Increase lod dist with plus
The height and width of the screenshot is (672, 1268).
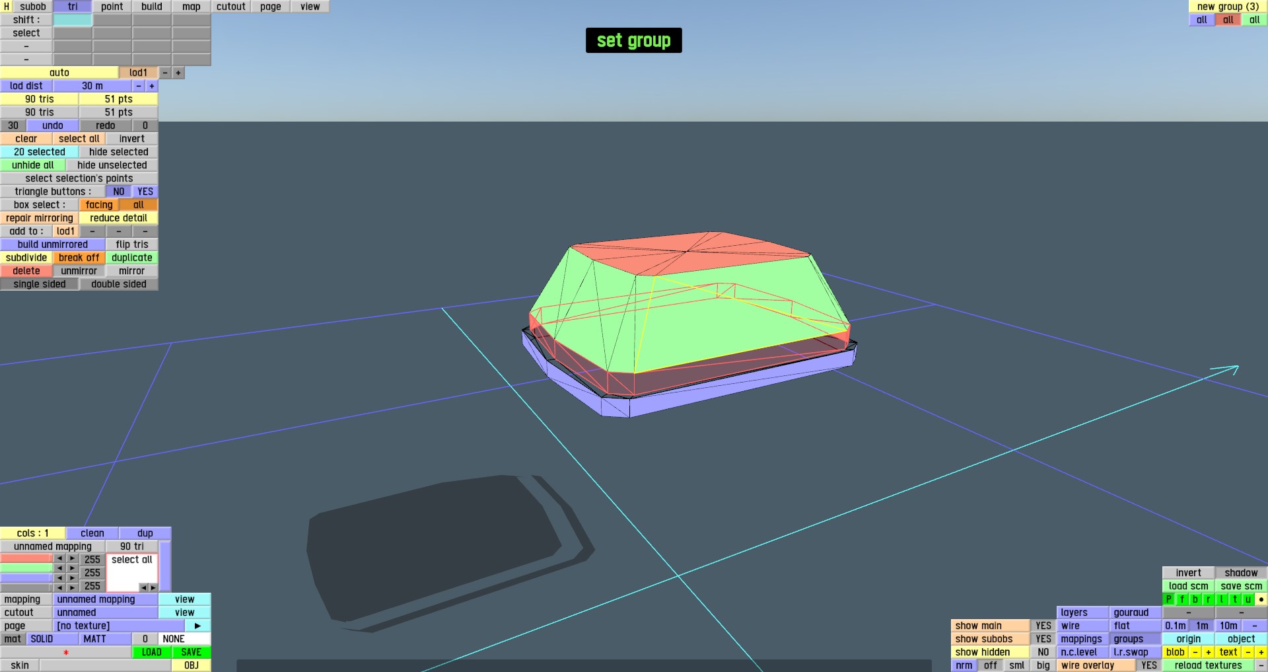152,86
